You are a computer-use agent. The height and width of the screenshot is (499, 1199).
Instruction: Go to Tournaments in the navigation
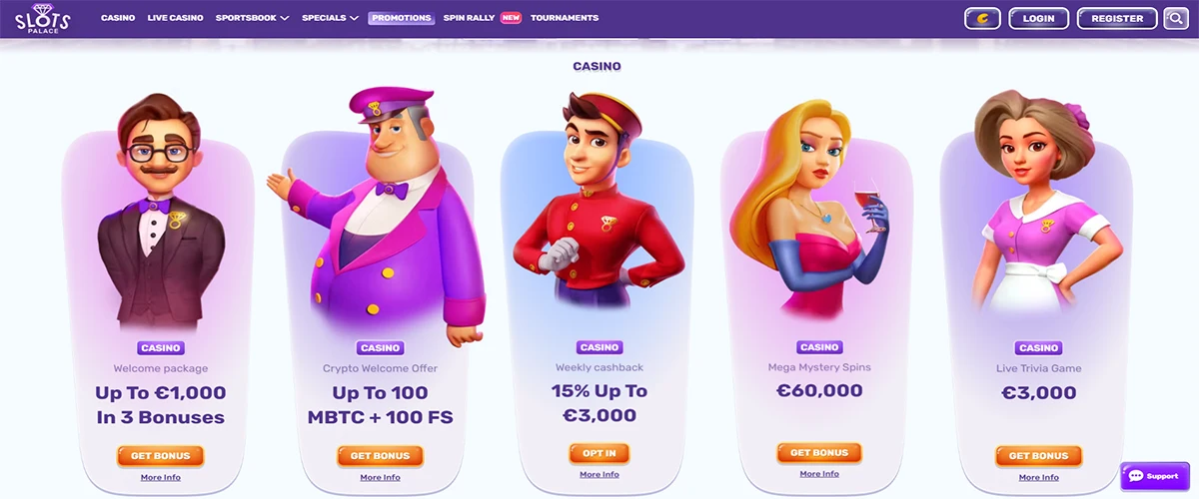pos(565,18)
